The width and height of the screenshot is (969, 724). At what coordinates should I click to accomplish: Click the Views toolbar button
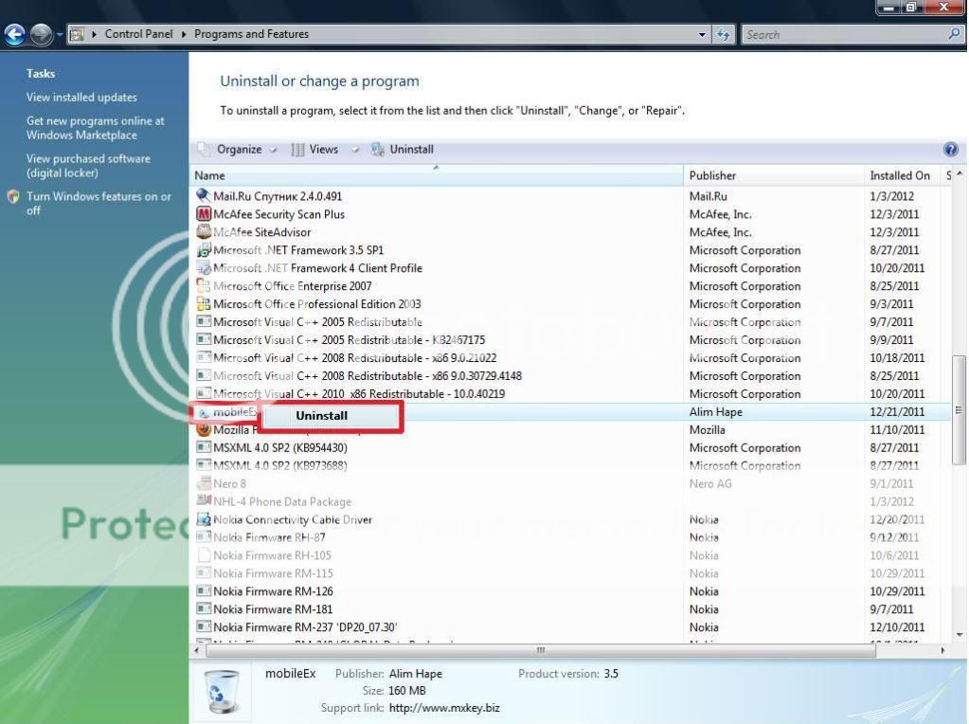(315, 150)
